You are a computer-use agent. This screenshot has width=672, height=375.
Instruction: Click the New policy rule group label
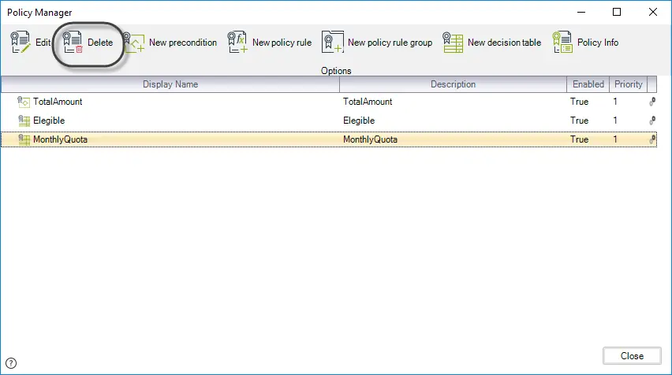[x=390, y=43]
